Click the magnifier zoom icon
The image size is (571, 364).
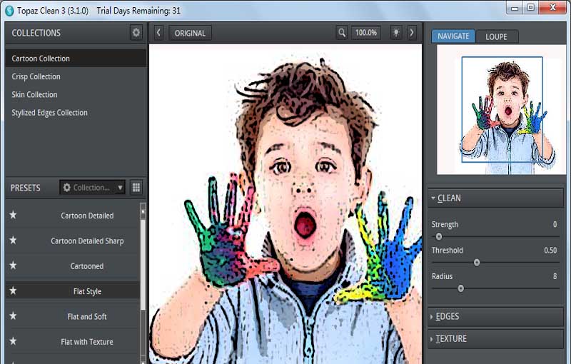tap(342, 33)
